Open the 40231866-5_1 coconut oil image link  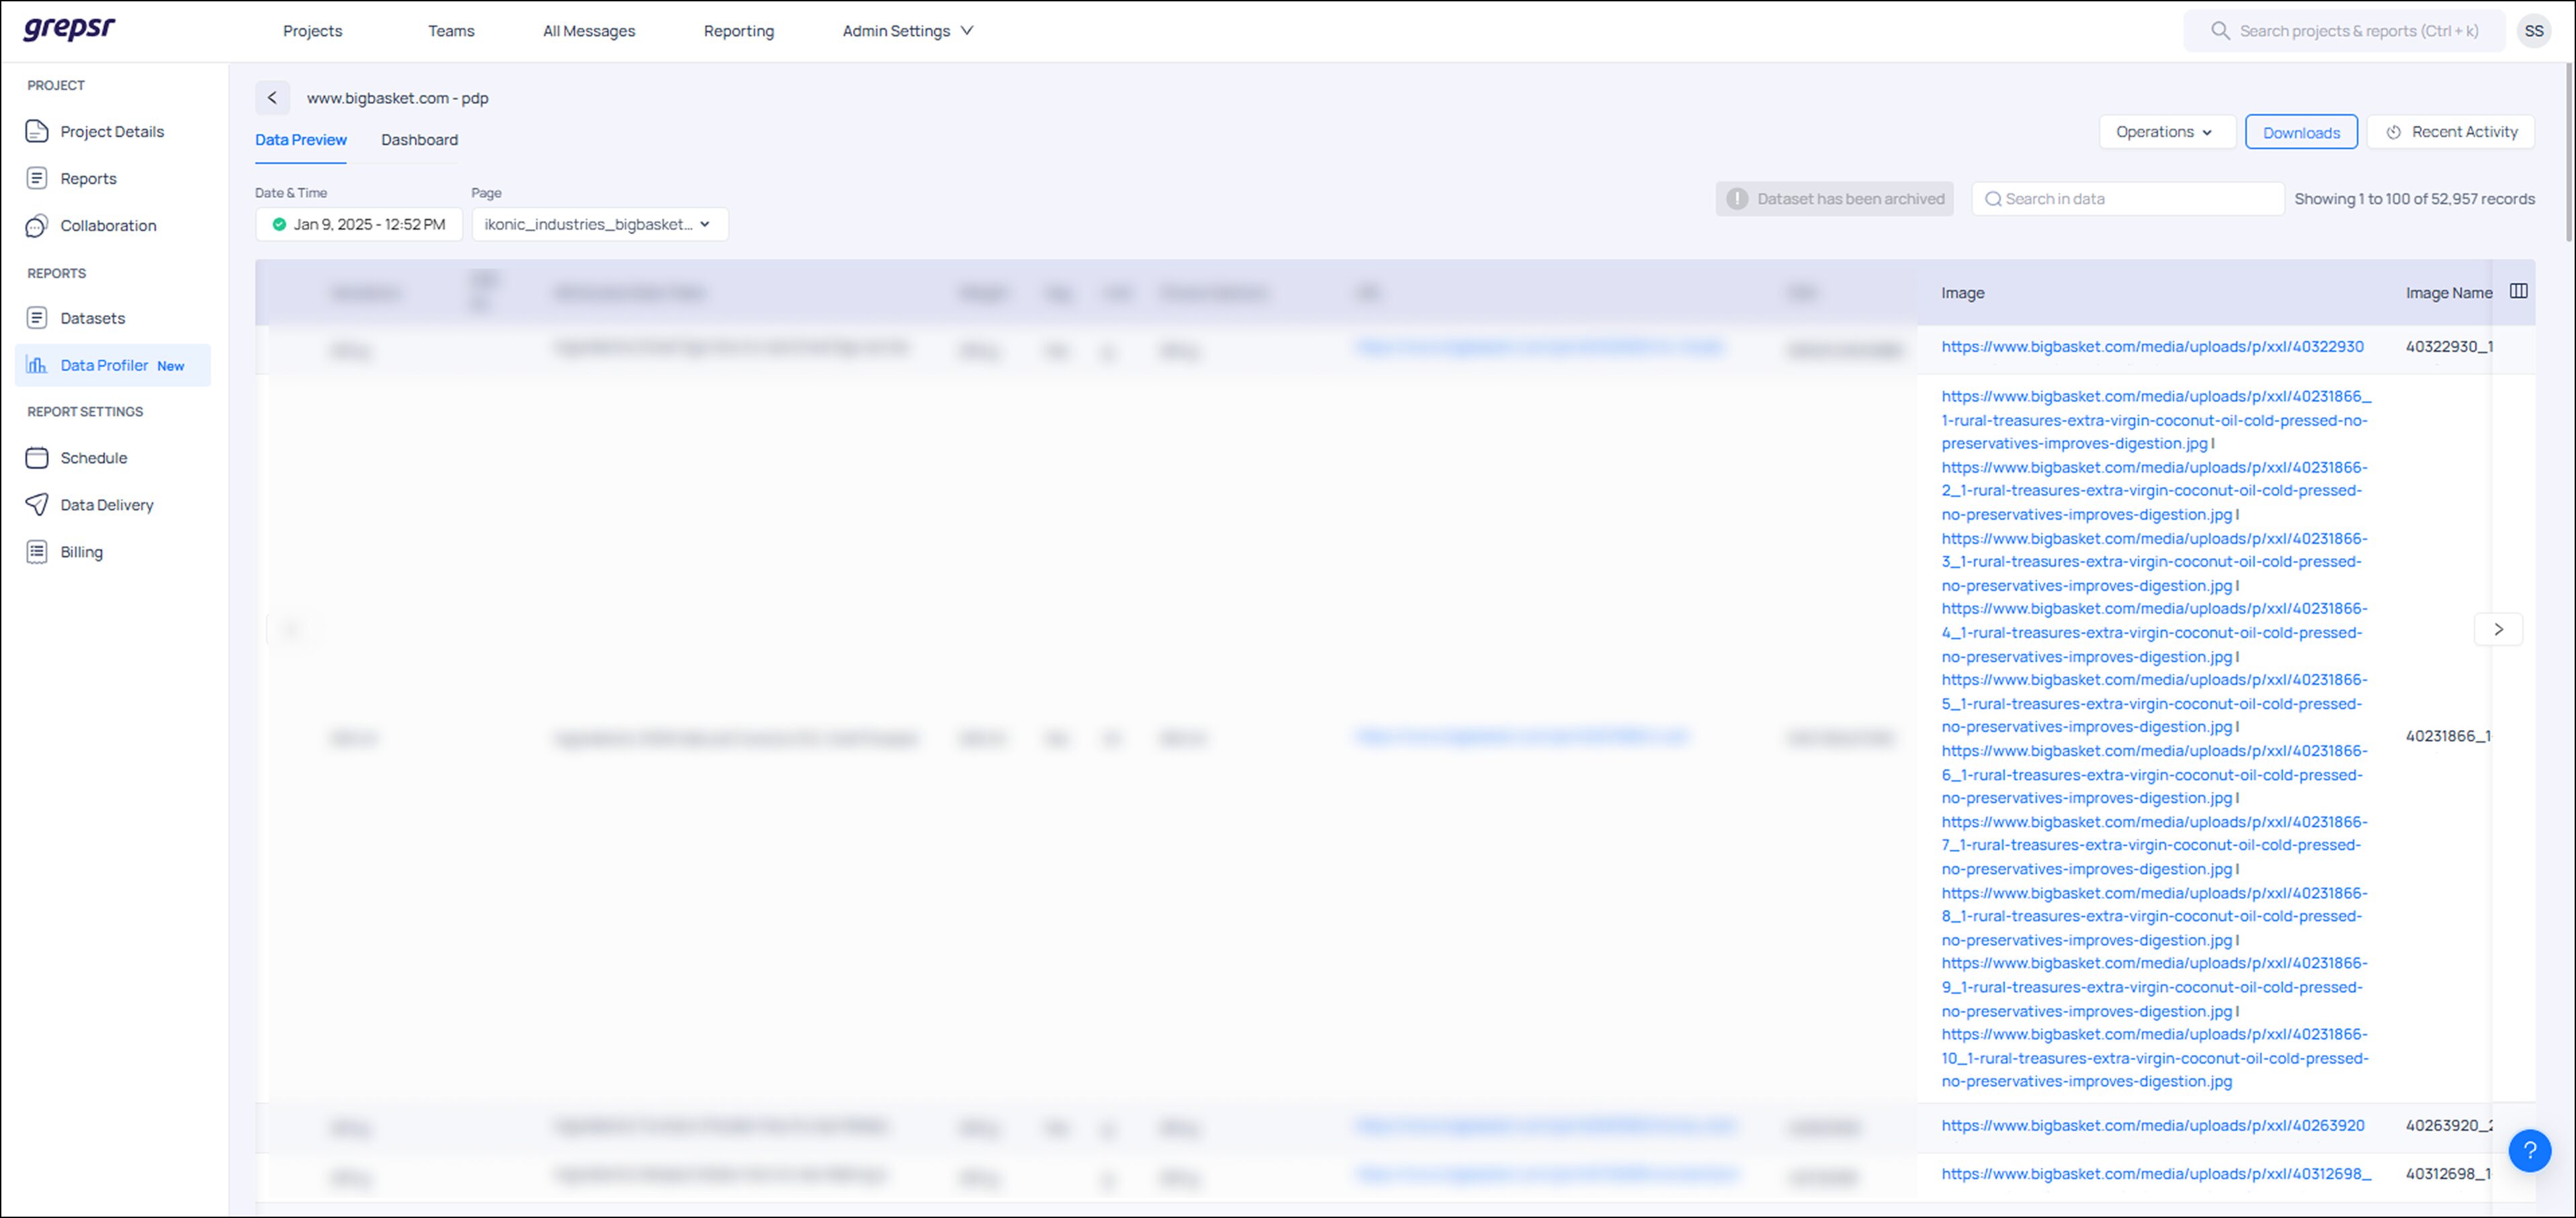coord(2154,704)
